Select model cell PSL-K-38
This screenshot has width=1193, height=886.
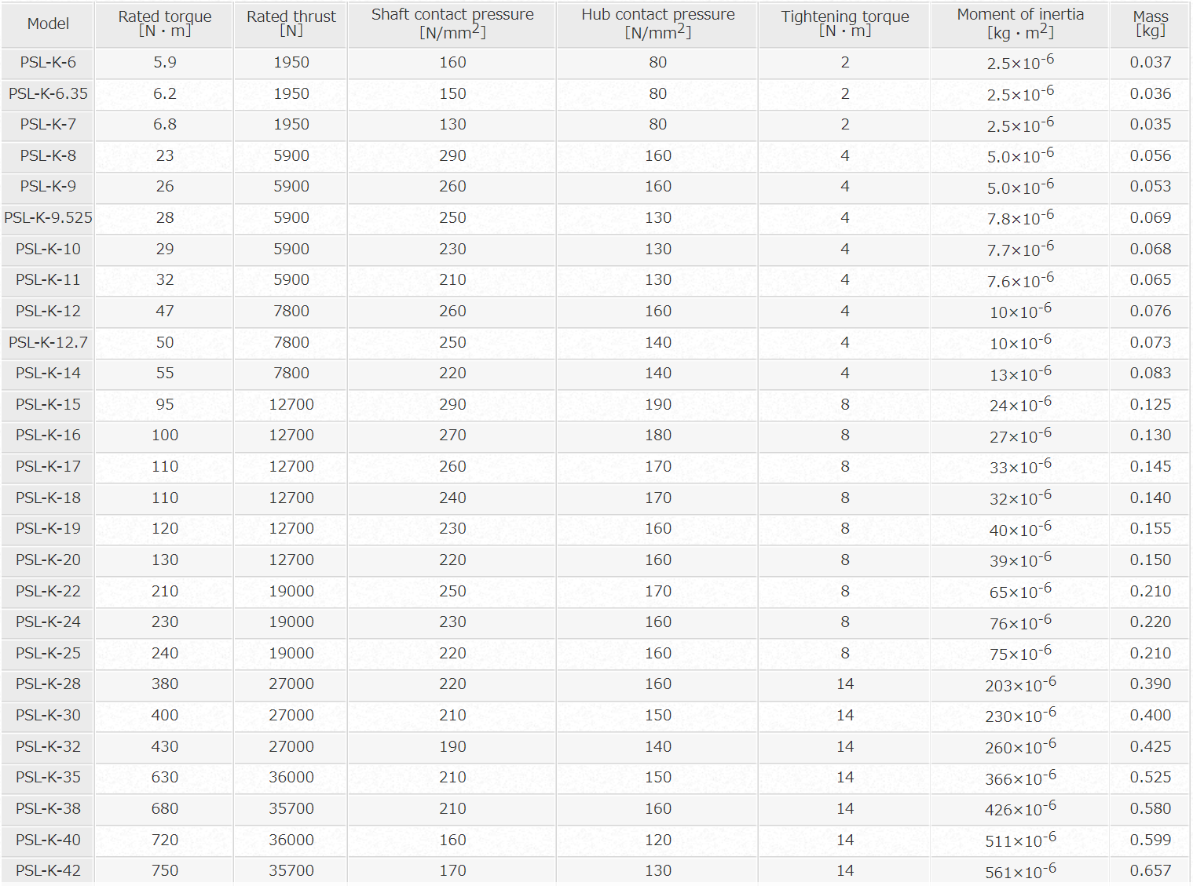coord(48,809)
